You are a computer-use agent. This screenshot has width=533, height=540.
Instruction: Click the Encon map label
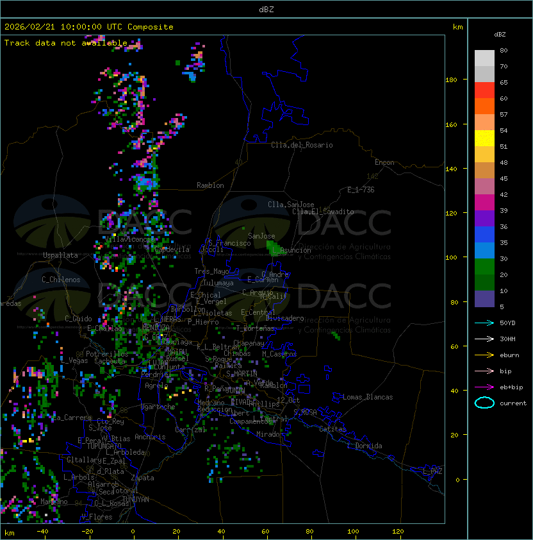coord(384,162)
